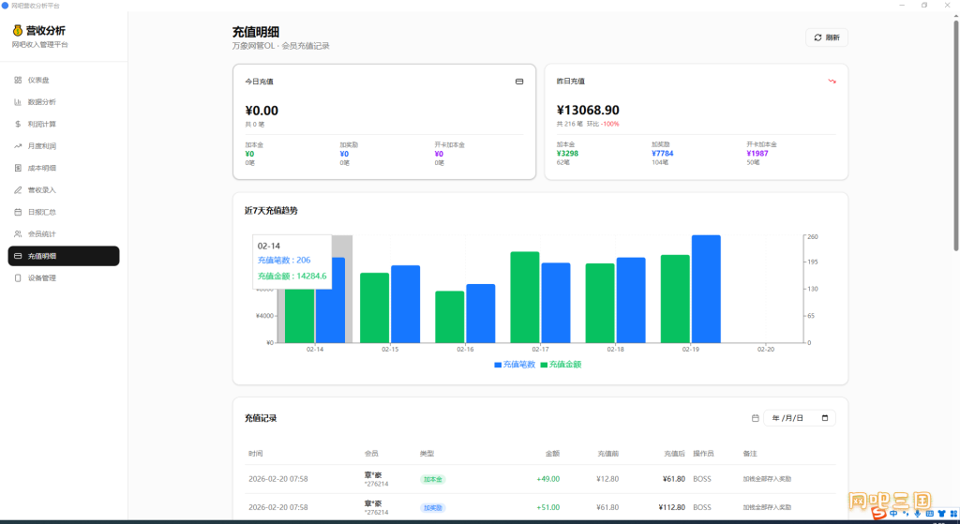
Task: Click the 年/月/日 date input field
Action: (800, 418)
